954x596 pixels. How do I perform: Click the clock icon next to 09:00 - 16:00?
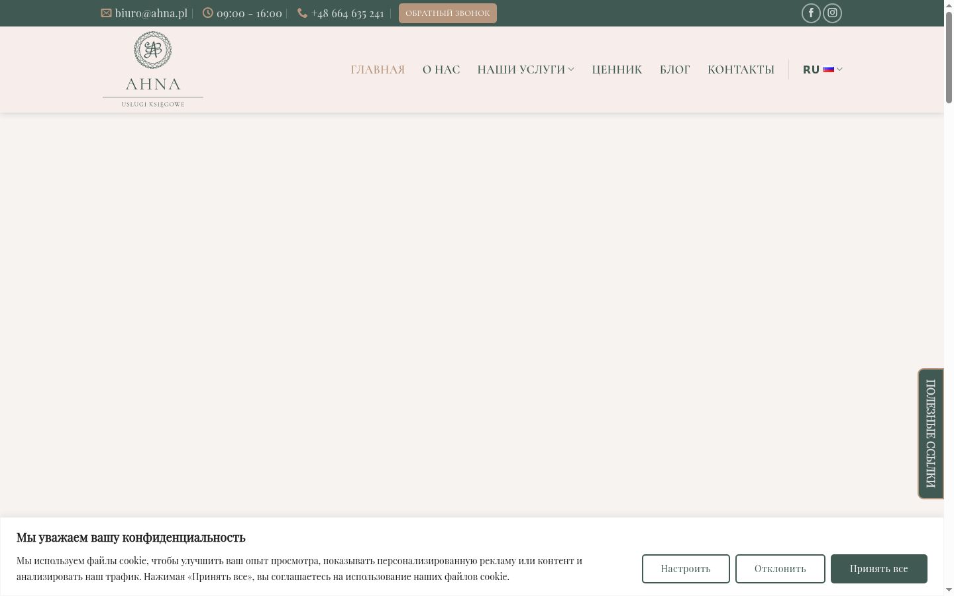tap(208, 13)
